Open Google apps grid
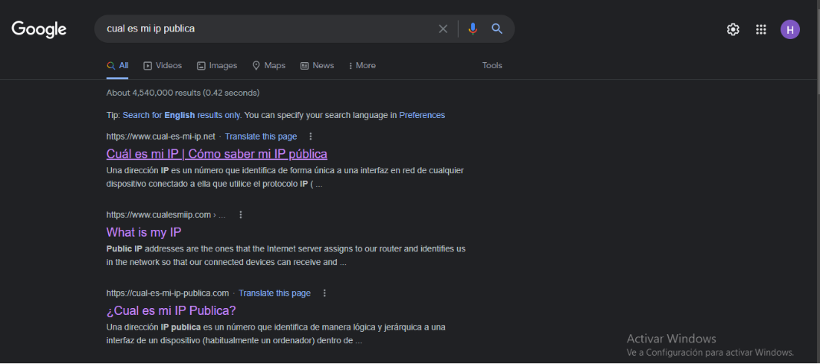The image size is (820, 364). point(761,29)
